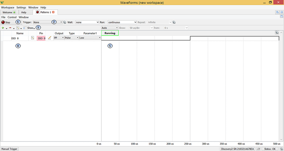
Task: Click the WaveForms logo in the title bar
Action: tap(2, 3)
